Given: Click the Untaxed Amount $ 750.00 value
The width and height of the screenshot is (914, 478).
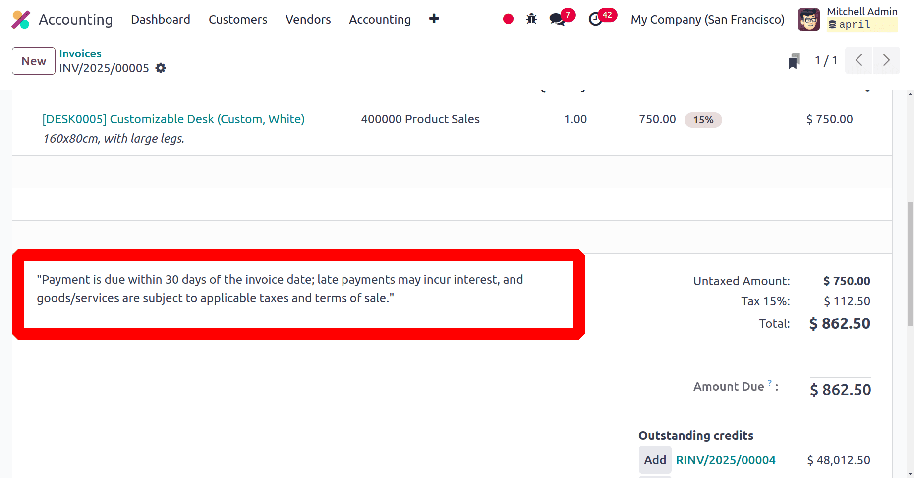Looking at the screenshot, I should [x=847, y=281].
